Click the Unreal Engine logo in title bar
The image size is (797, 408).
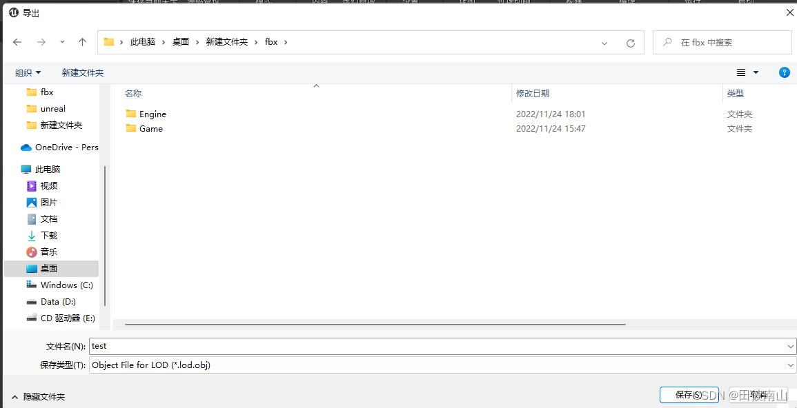(x=14, y=13)
